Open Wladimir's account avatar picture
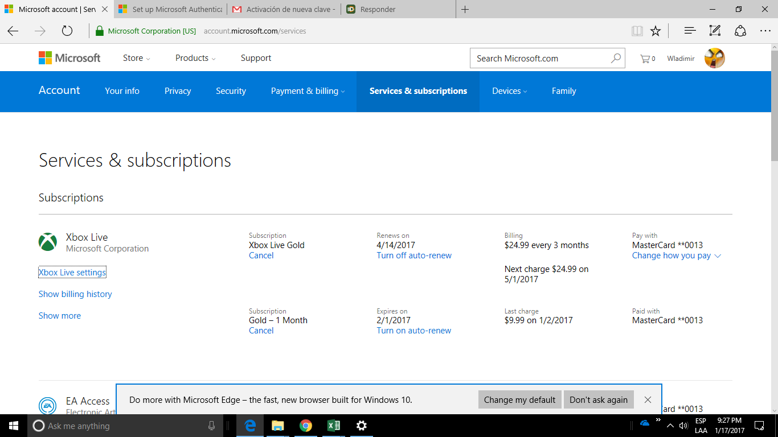The height and width of the screenshot is (437, 778). tap(714, 58)
